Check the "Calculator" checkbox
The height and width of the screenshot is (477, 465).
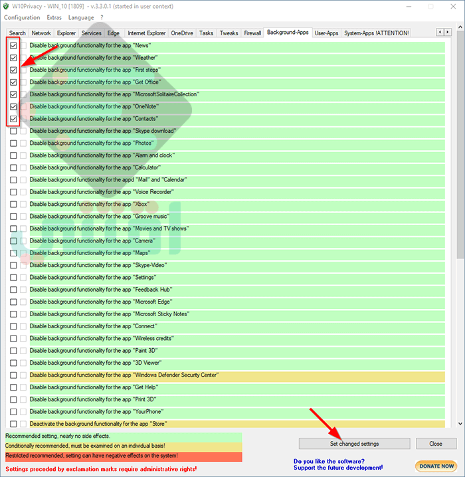point(13,167)
